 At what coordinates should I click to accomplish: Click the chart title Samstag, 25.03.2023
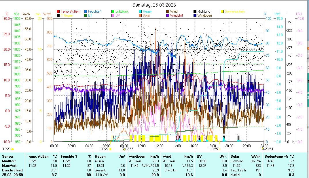154,5
